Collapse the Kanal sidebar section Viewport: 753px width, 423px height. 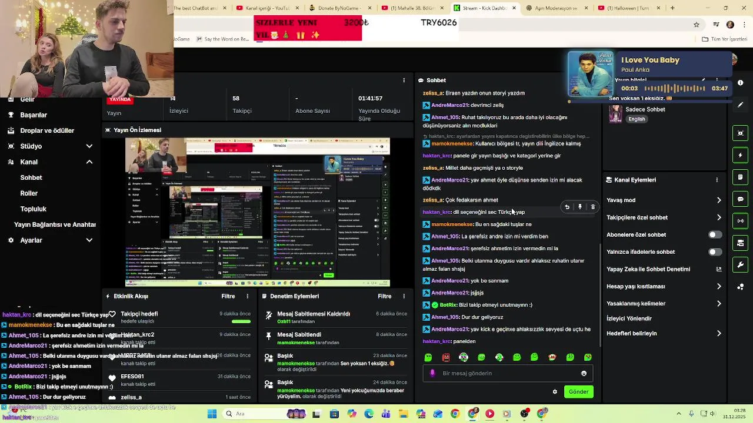click(89, 162)
